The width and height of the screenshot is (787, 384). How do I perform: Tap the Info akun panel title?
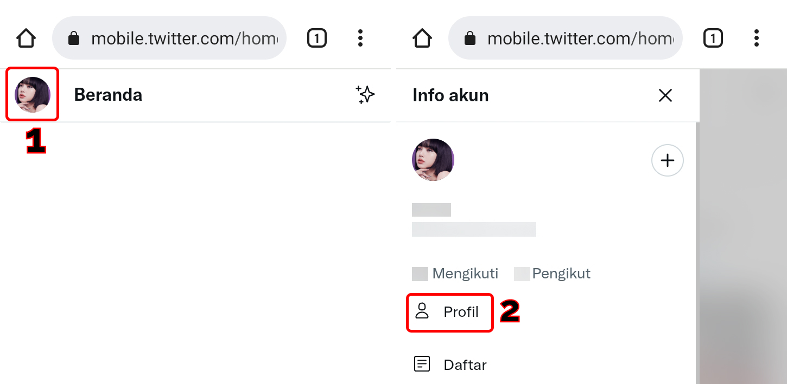450,95
